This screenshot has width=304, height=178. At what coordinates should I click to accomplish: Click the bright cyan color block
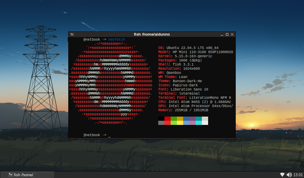pos(199,123)
